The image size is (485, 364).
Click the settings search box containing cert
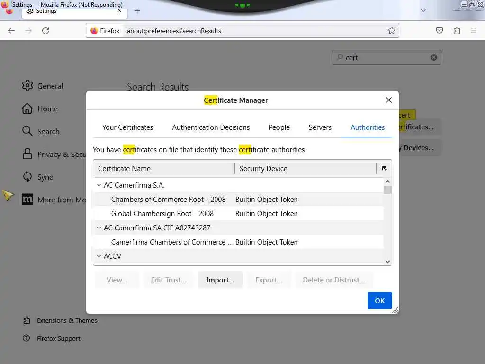[386, 57]
